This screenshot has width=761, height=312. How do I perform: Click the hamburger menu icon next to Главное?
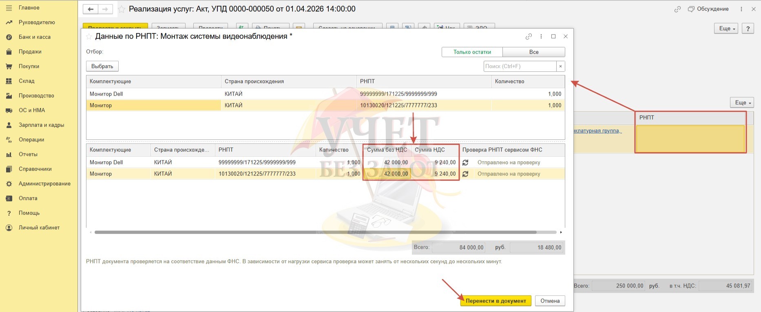click(x=9, y=8)
